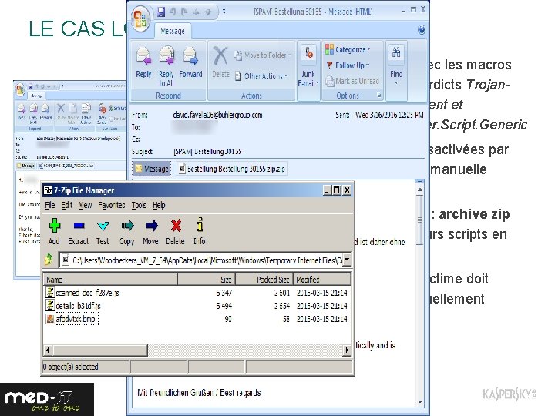Click the 7-Zip horizontal scrollbar thumb

(99, 351)
